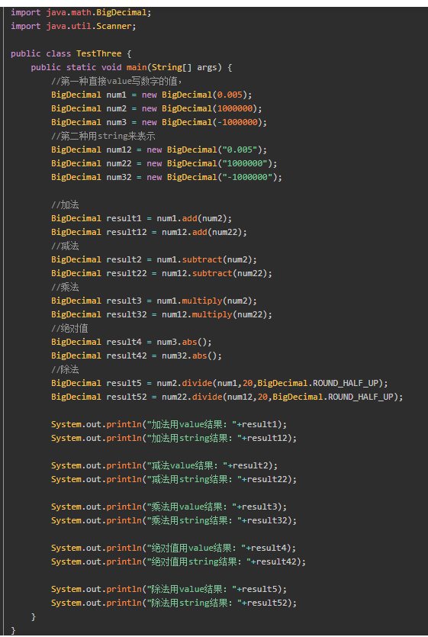Click the public class TestThree declaration
This screenshot has height=637, width=428.
71,53
